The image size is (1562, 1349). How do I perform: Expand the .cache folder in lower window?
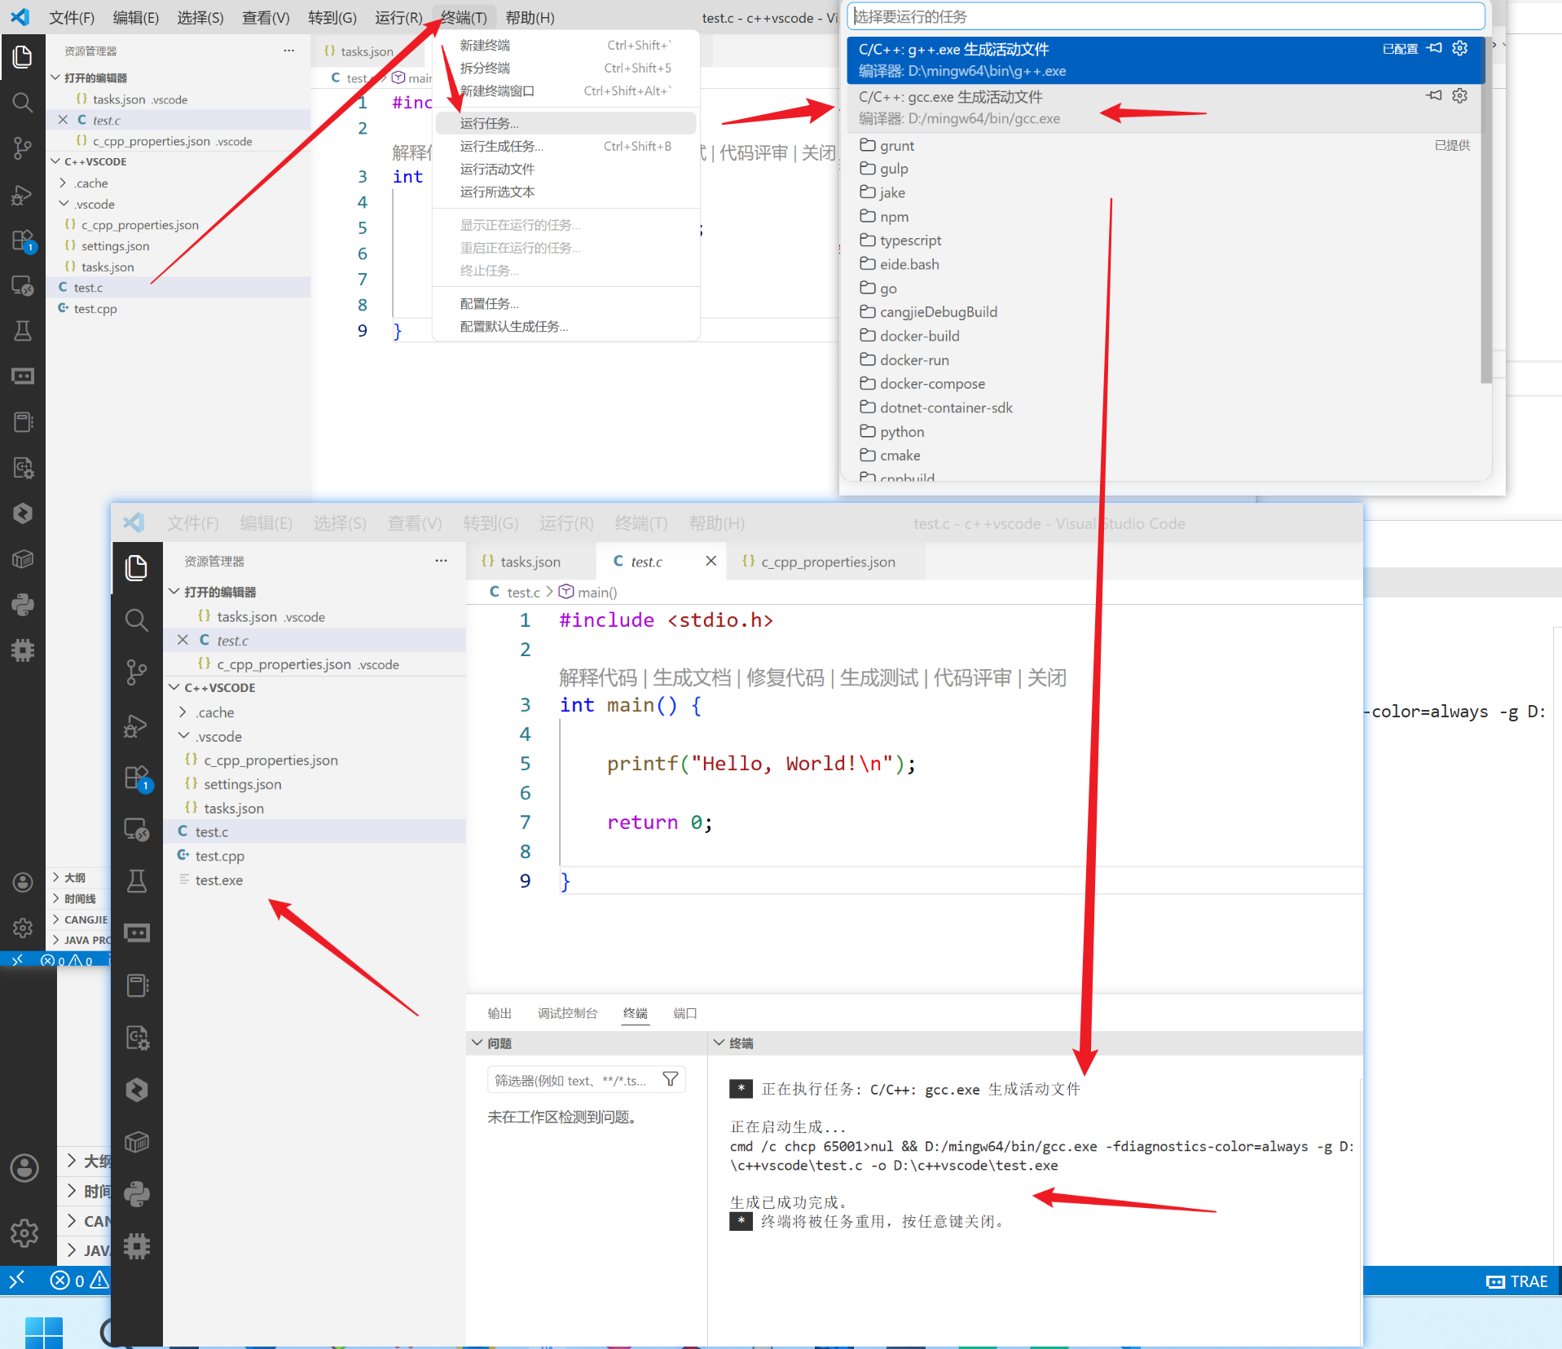coord(183,712)
